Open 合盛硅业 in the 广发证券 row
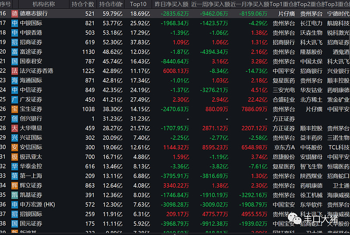350x235 pixels. pos(283,100)
